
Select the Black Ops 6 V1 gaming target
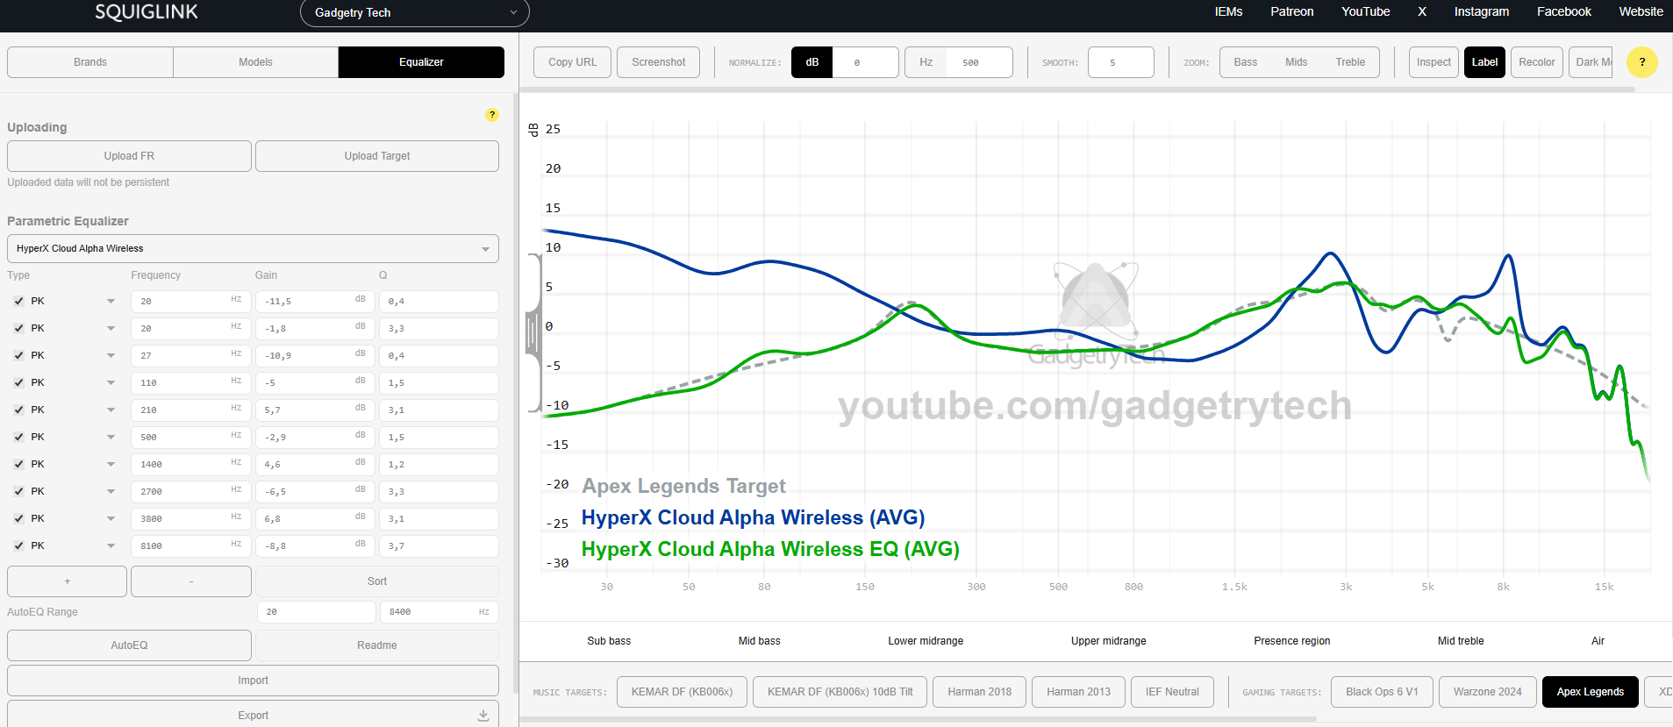(1382, 692)
